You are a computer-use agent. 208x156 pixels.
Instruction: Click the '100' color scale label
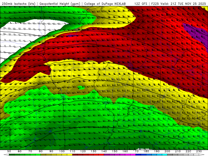pos(62,151)
